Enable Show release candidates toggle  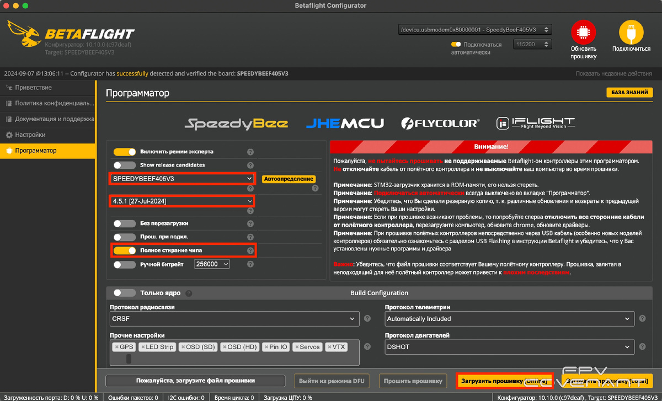pos(124,165)
